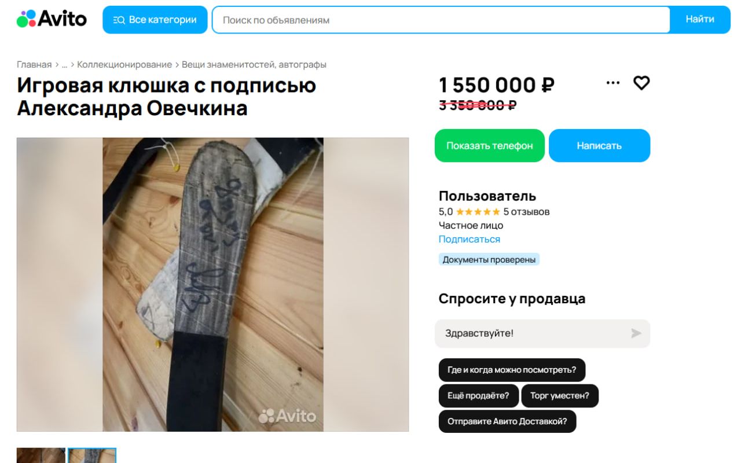Go to the Главная breadcrumb

click(x=34, y=64)
